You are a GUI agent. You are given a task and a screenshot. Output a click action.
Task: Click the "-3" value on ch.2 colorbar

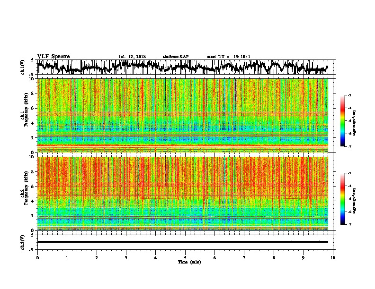coord(349,173)
